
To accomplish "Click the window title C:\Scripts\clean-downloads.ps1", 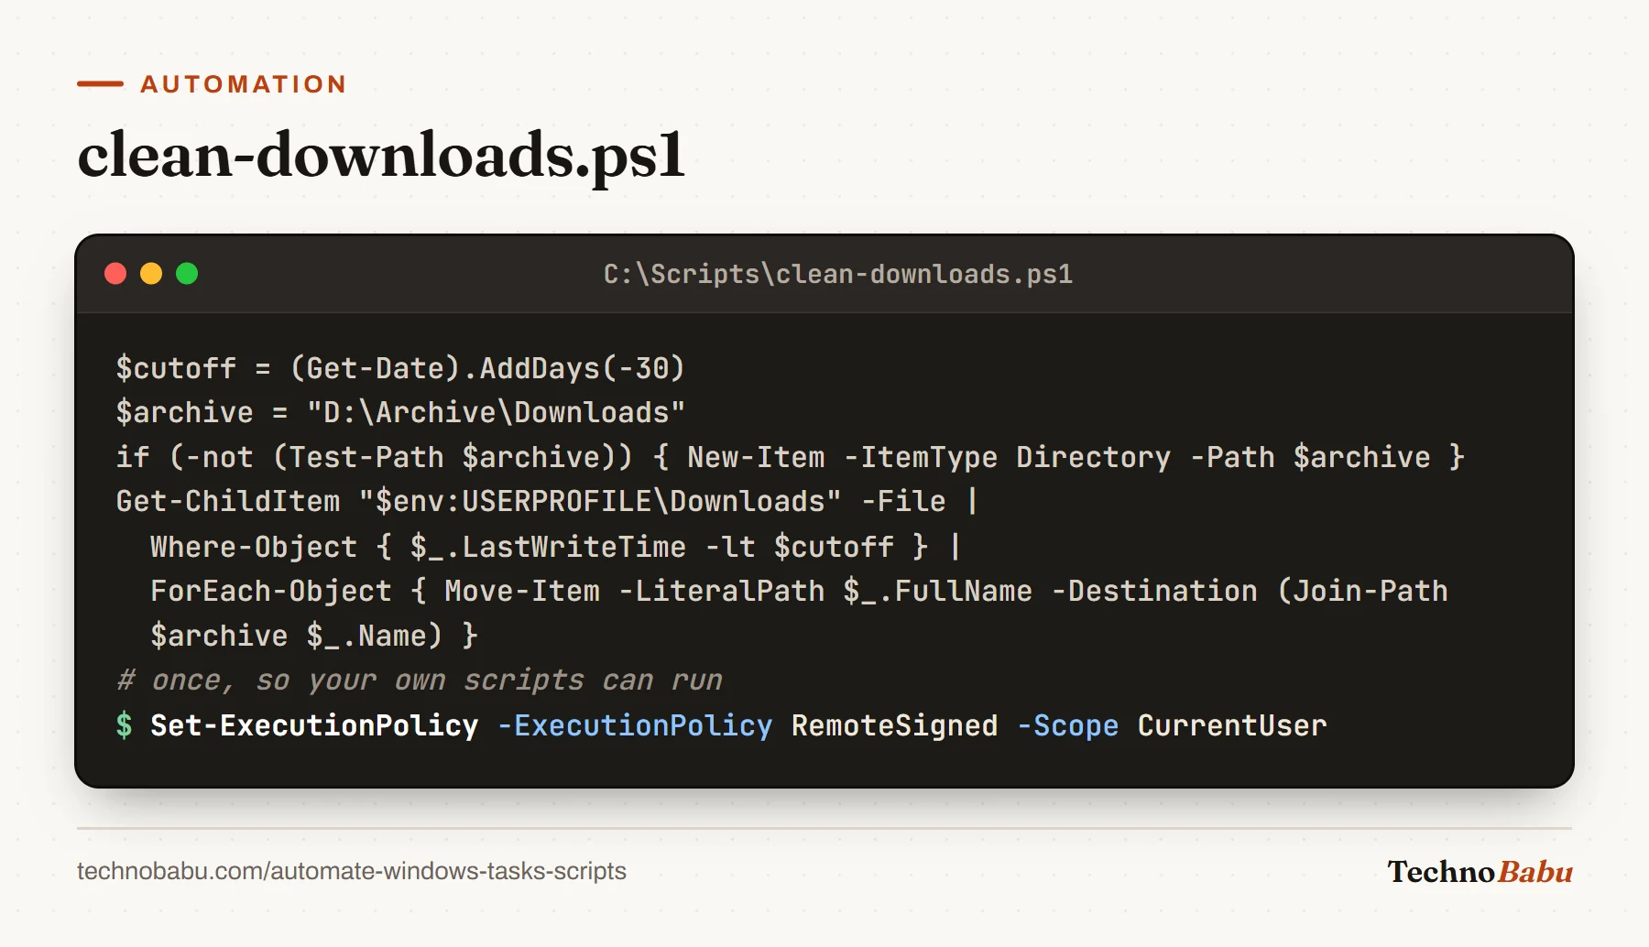I will 837,274.
